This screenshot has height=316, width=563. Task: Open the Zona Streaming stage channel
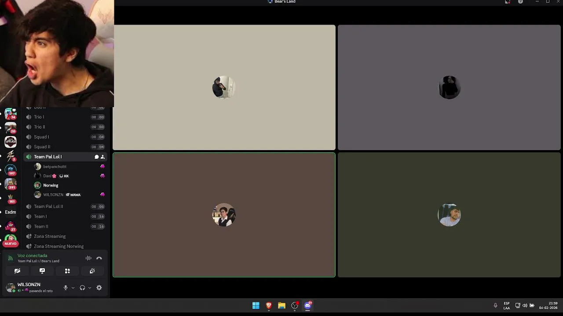click(x=65, y=236)
